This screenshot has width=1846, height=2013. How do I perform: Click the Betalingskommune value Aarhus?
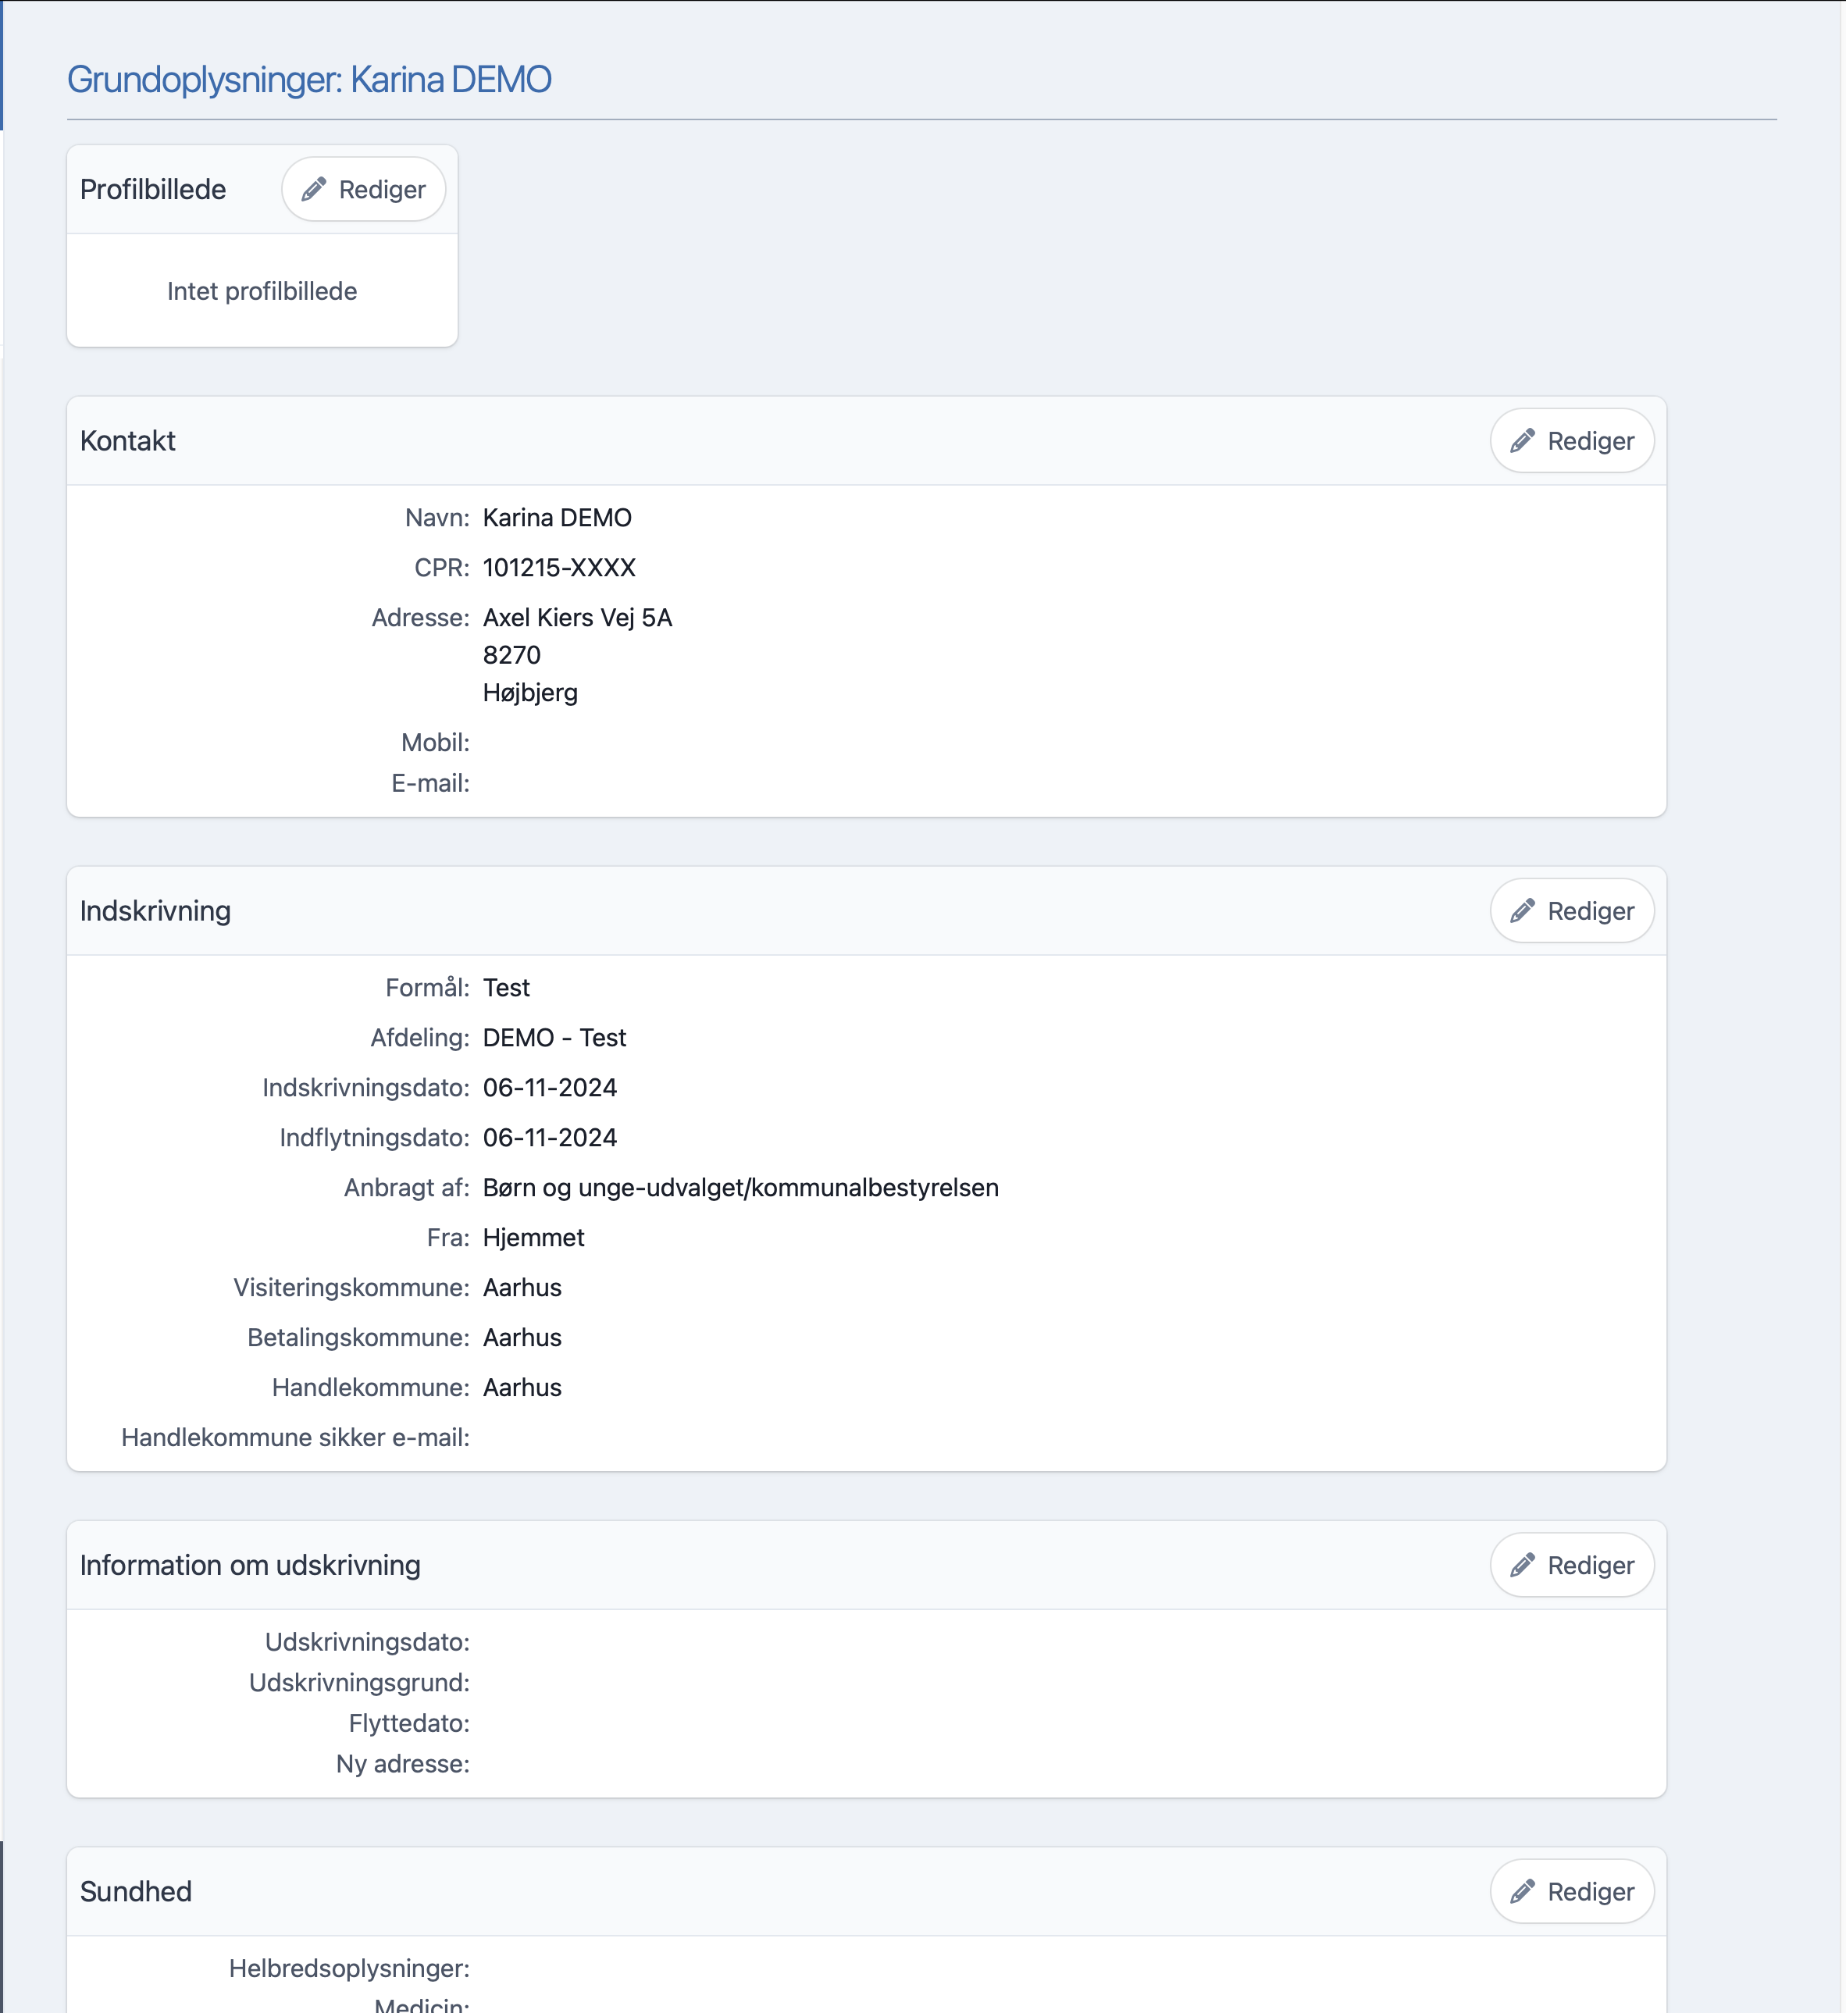click(522, 1337)
